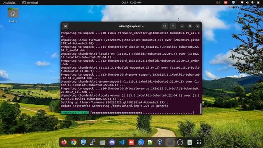This screenshot has width=263, height=148.
Task: Launch Visual Studio Code from the dock
Action: tap(122, 142)
